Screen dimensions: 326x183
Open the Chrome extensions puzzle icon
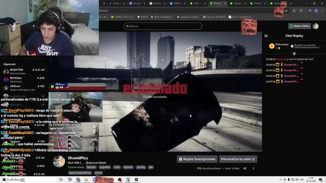[x=301, y=11]
